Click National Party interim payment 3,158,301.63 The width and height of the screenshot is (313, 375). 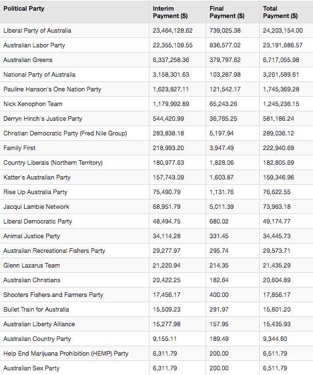point(171,75)
